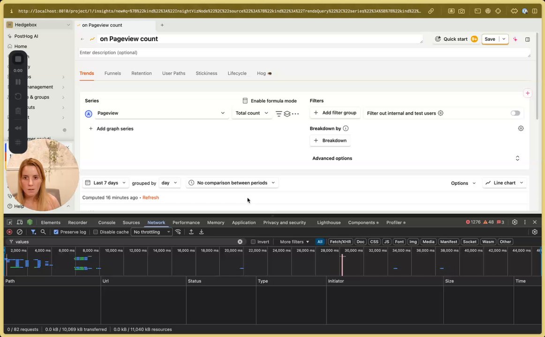Open DevTools settings gear

click(x=515, y=222)
